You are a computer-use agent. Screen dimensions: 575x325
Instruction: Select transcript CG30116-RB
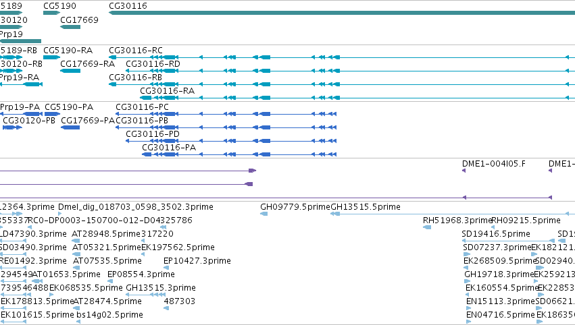pos(342,84)
